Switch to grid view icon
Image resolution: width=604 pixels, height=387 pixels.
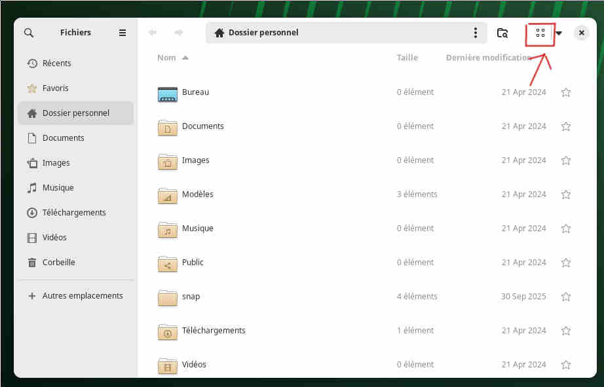[540, 33]
